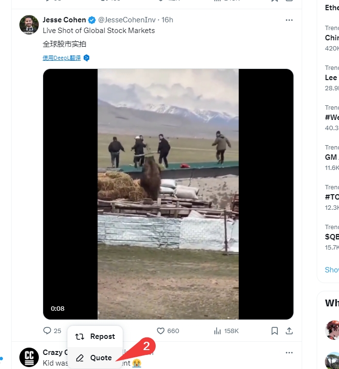Open Jesse Cohen's profile picture

[x=29, y=25]
